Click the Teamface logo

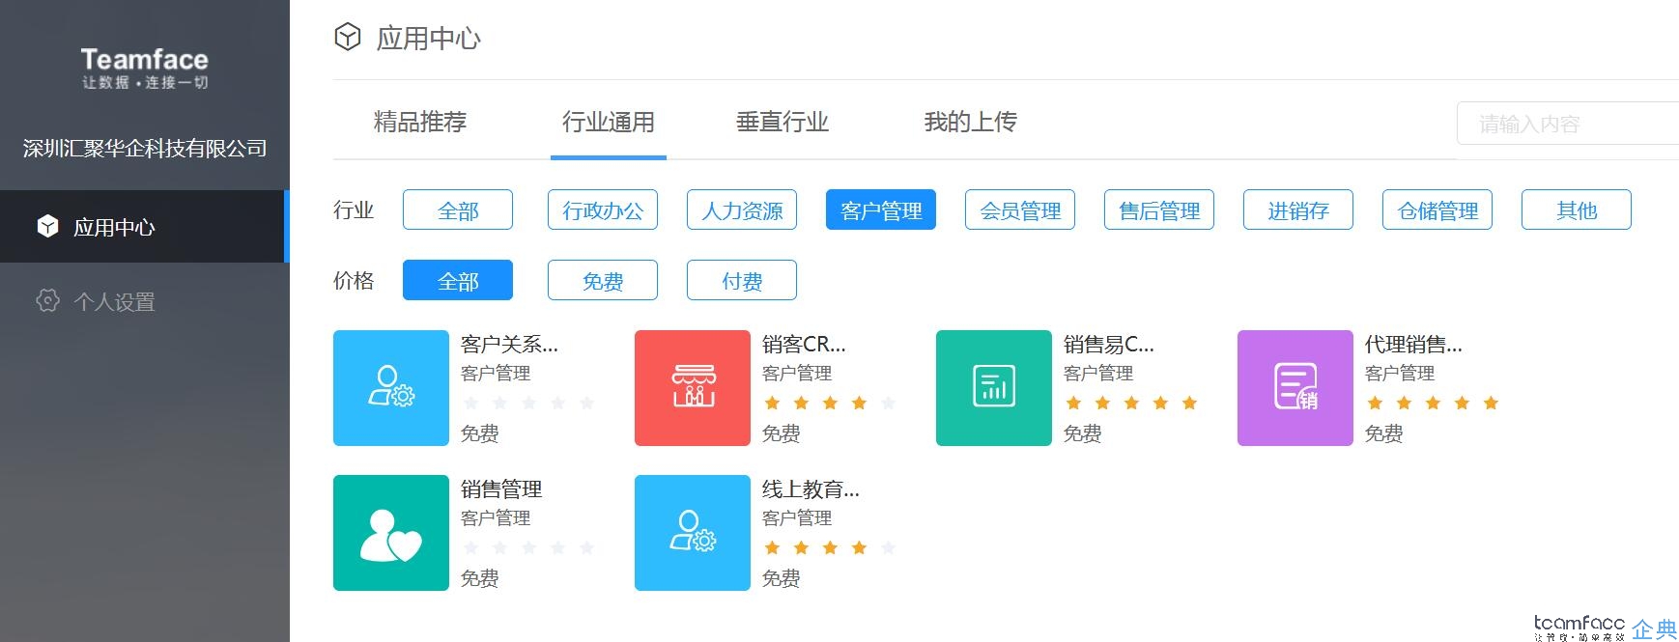click(145, 68)
